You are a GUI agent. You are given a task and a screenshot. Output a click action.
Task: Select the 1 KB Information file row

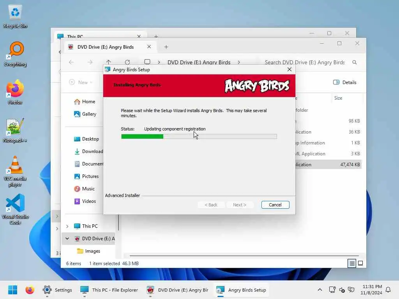point(328,143)
